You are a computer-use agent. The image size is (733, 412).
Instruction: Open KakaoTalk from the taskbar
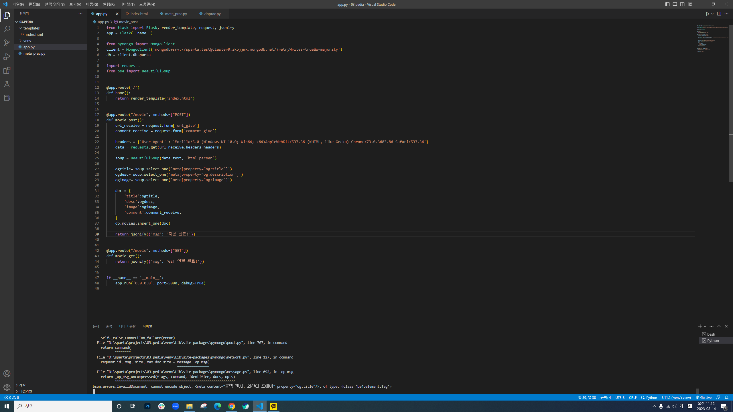pos(274,406)
